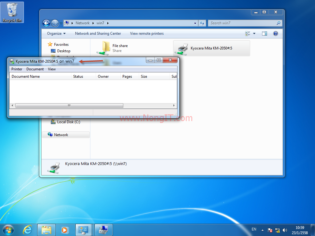The image size is (315, 236).
Task: Change your view icon in Explorer toolbar
Action: (x=248, y=33)
